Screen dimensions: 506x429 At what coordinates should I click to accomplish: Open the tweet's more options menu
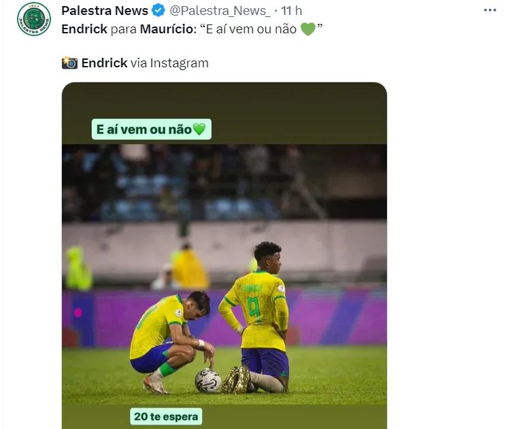coord(490,10)
